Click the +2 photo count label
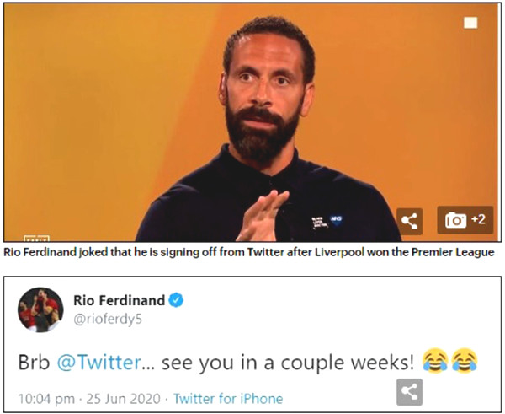This screenshot has width=505, height=414. pyautogui.click(x=478, y=219)
